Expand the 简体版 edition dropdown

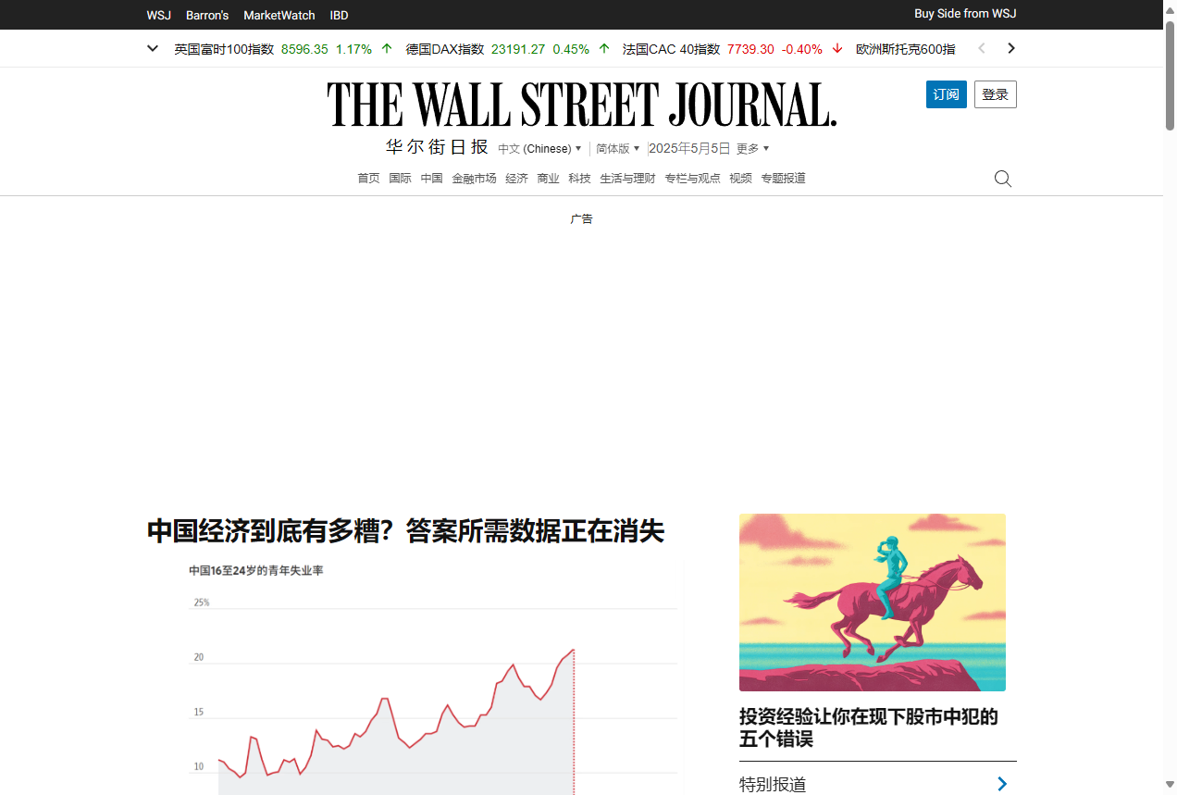[617, 148]
